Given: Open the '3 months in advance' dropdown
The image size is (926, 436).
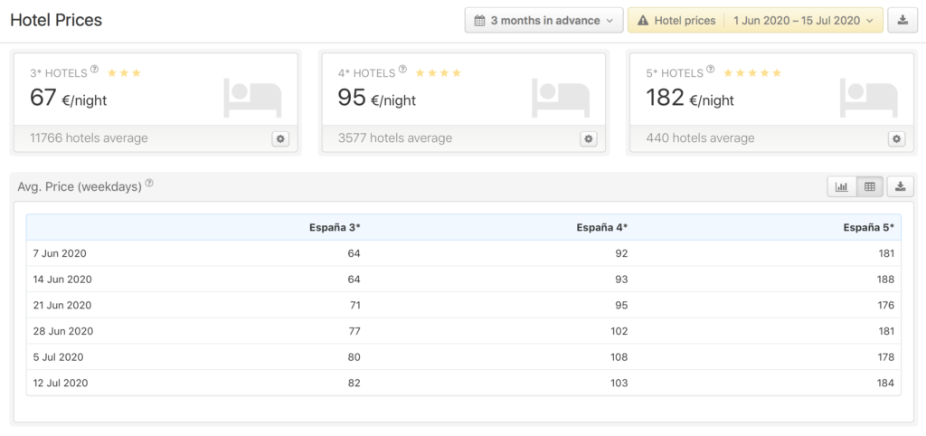Looking at the screenshot, I should (x=543, y=20).
